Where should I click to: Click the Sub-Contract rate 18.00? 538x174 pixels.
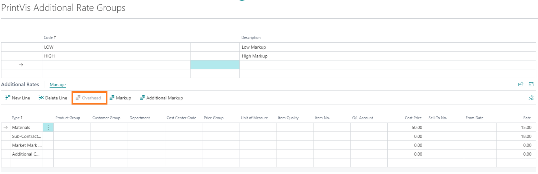click(518, 136)
